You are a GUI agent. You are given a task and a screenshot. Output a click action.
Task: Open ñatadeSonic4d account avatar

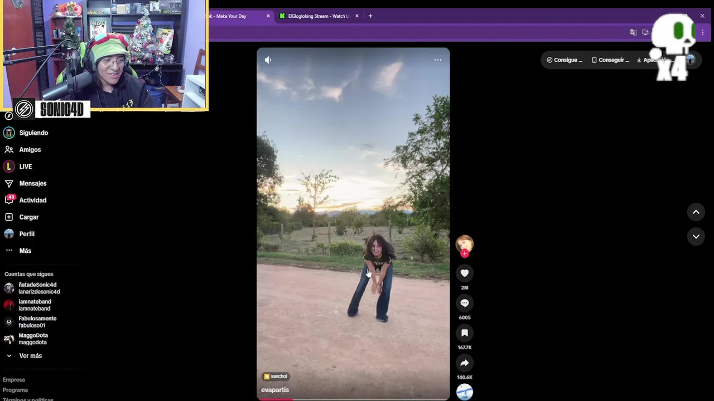click(x=9, y=288)
